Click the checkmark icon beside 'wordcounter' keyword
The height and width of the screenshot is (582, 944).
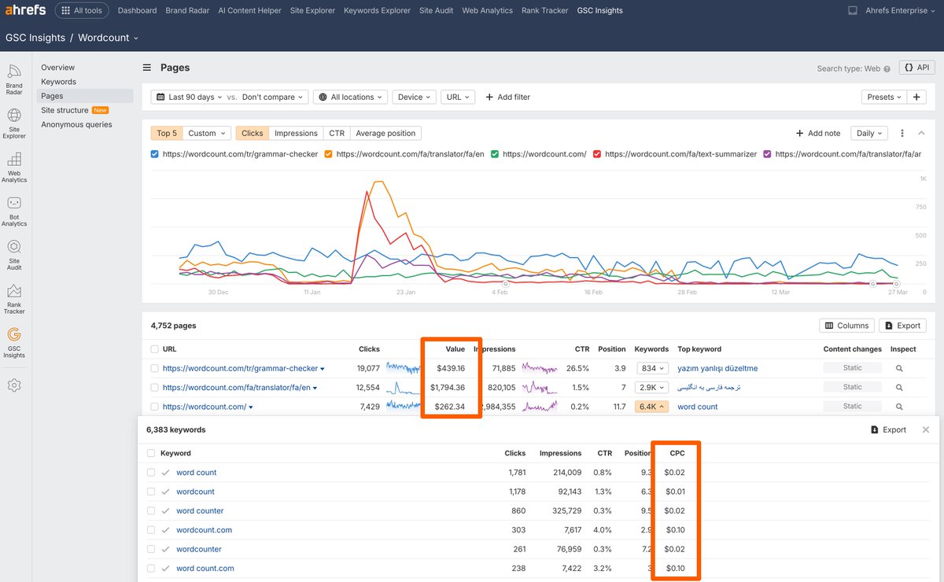(165, 549)
